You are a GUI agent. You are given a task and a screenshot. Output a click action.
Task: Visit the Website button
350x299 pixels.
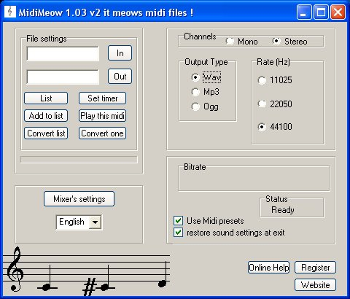(x=315, y=284)
